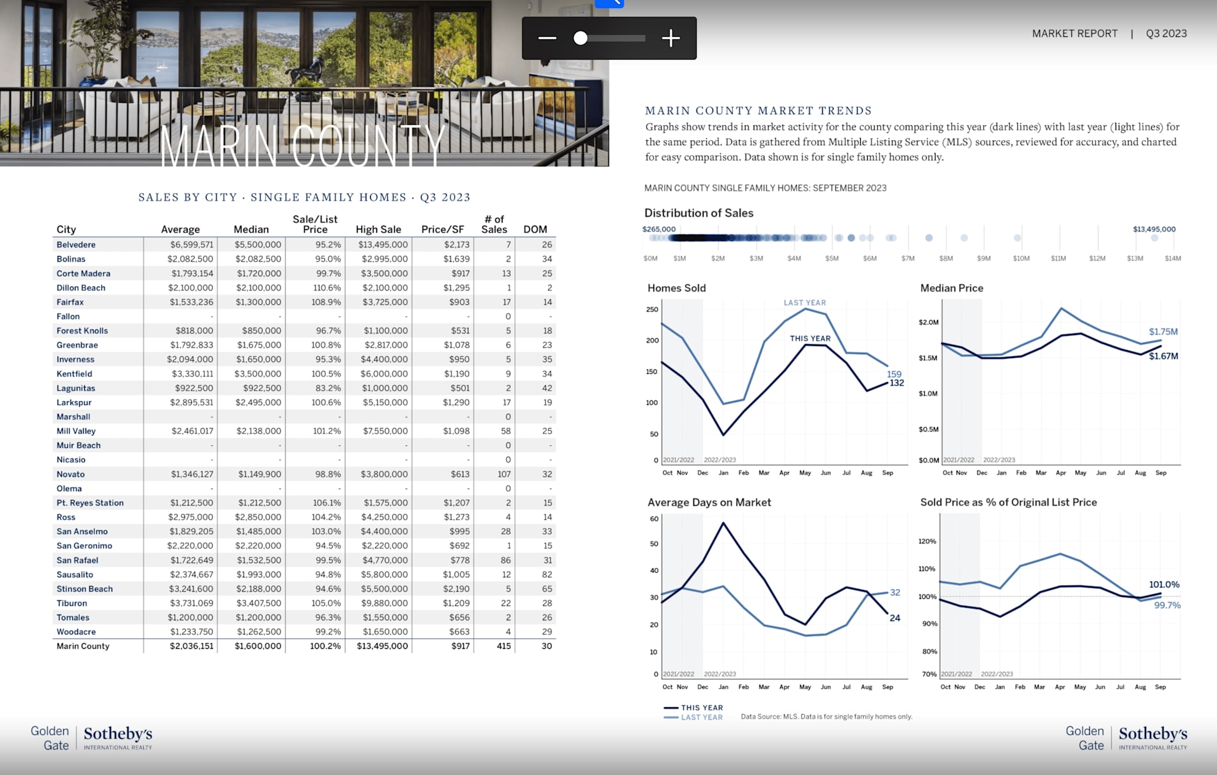
Task: Click the Marin County totals row
Action: [83, 646]
